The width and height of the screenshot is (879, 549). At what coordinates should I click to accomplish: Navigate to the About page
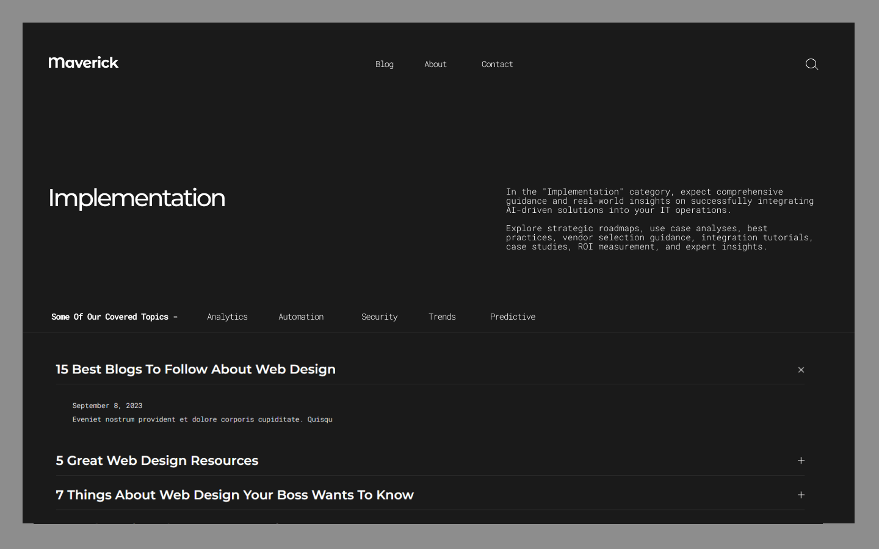[x=435, y=64]
